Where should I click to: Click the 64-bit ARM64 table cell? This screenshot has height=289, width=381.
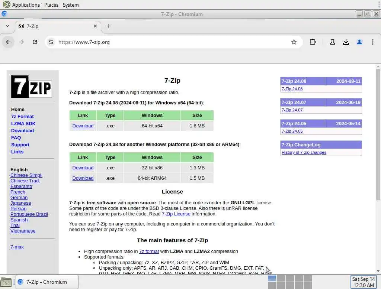click(x=152, y=178)
